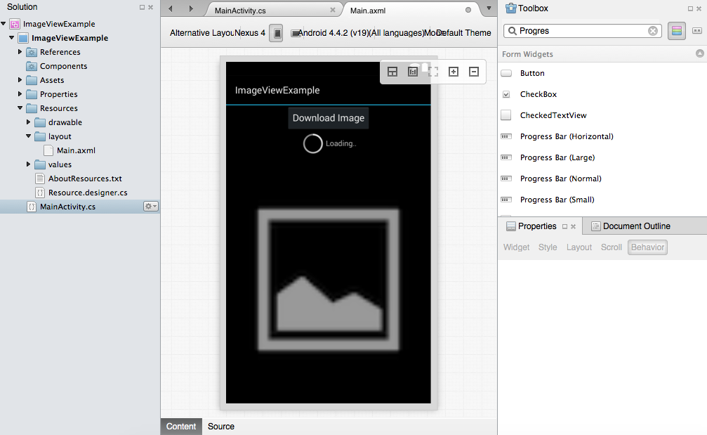Switch to the Source view tab

point(221,427)
